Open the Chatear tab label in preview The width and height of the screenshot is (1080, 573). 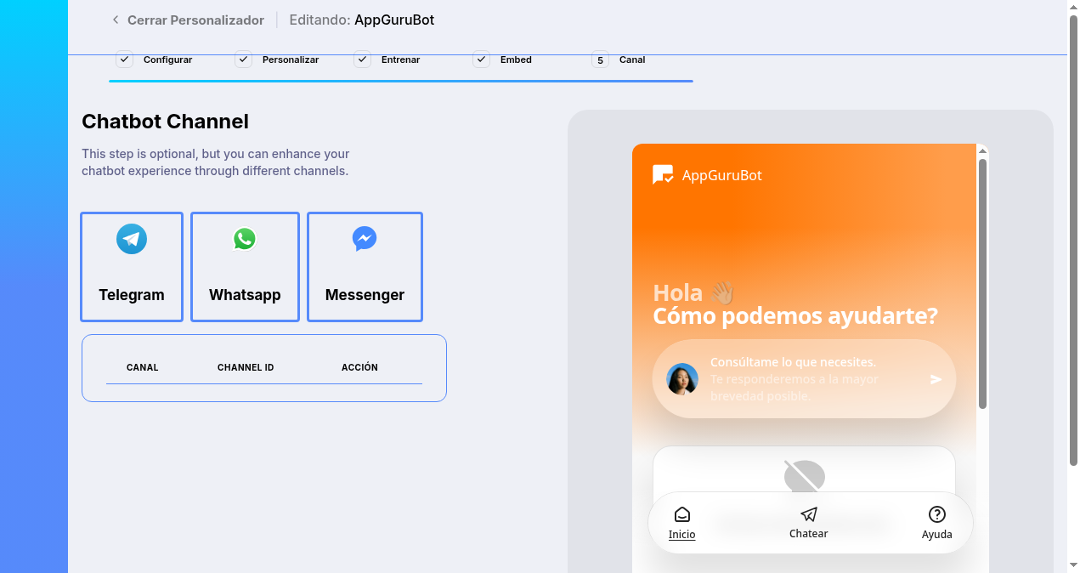point(808,534)
